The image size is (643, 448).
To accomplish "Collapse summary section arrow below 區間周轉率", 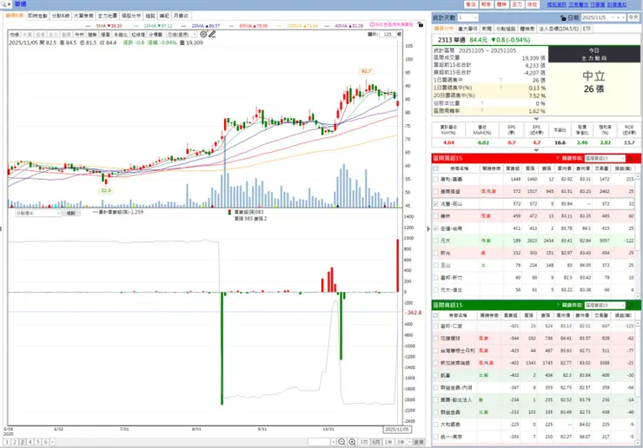I will 536,119.
